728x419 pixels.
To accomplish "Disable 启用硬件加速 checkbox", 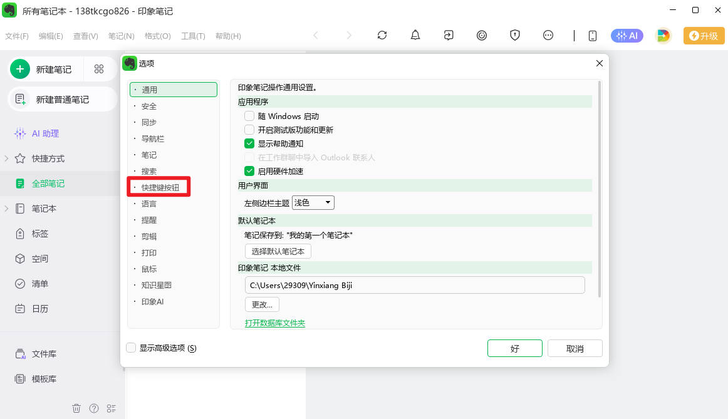I will tap(249, 171).
